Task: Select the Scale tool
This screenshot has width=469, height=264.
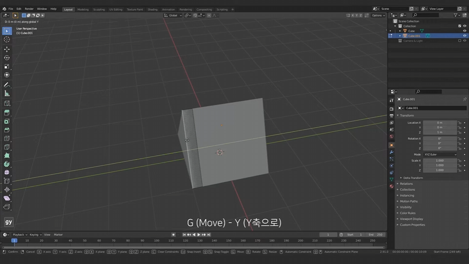Action: [7, 66]
